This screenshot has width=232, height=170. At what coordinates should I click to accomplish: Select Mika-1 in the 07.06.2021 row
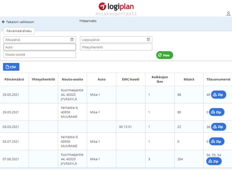pos(95,159)
